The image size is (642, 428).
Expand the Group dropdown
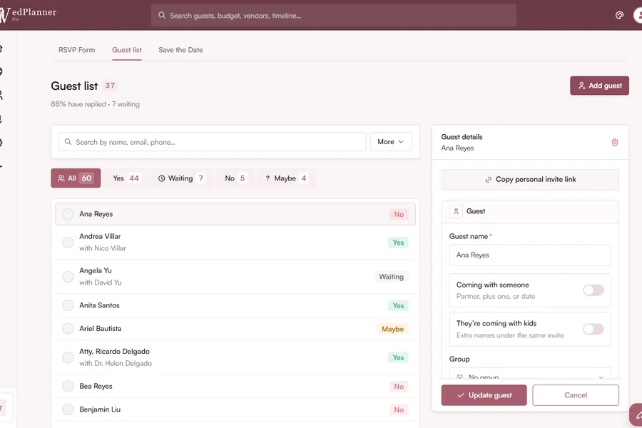pos(530,374)
